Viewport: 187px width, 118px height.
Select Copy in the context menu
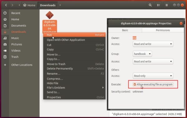pyautogui.click(x=74, y=50)
